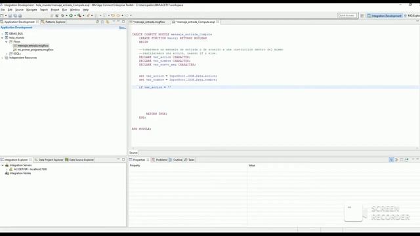The image size is (420, 236).
Task: Click Restore Default Value icon in Properties
Action: 402,160
